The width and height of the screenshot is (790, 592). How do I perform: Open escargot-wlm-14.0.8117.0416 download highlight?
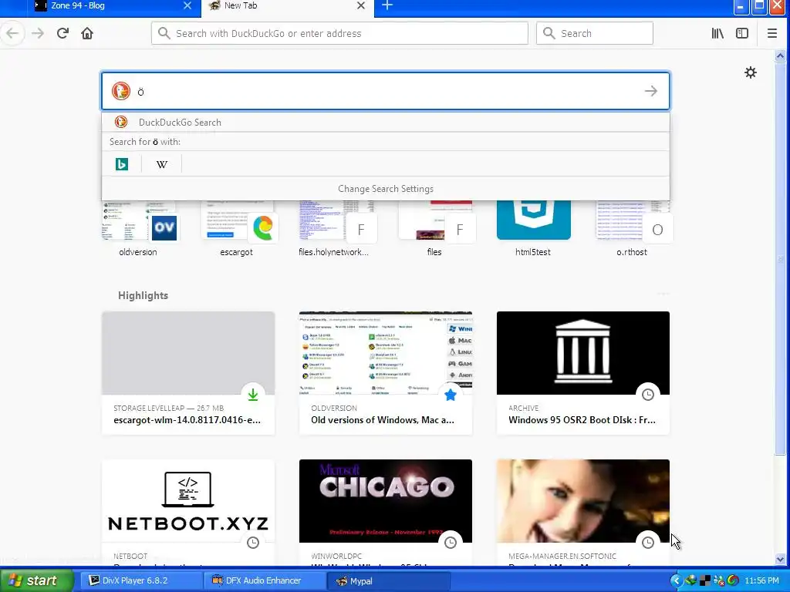[x=188, y=373]
